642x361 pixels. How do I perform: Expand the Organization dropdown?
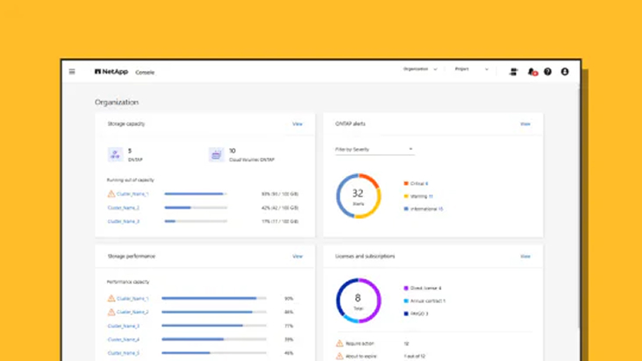(x=420, y=69)
